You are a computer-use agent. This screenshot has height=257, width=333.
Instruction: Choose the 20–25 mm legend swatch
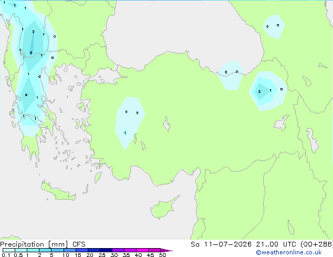click(94, 250)
